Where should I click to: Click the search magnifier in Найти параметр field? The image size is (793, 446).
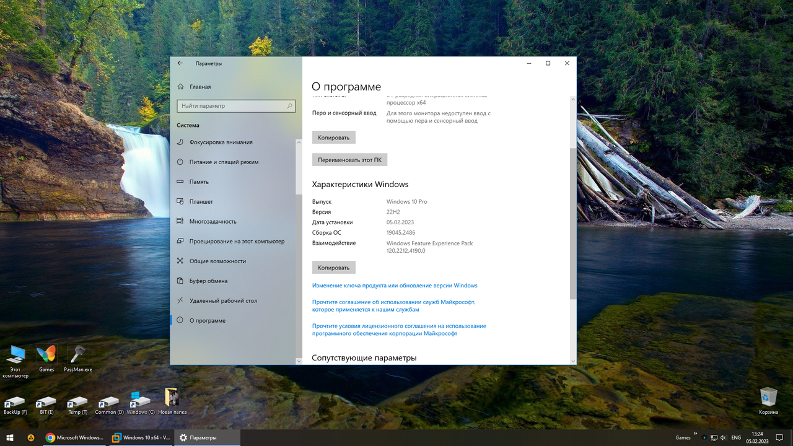tap(290, 106)
